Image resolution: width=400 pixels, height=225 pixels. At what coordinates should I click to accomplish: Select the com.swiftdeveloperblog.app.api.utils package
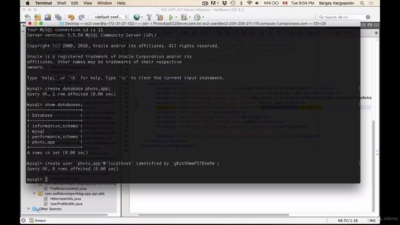[74, 194]
